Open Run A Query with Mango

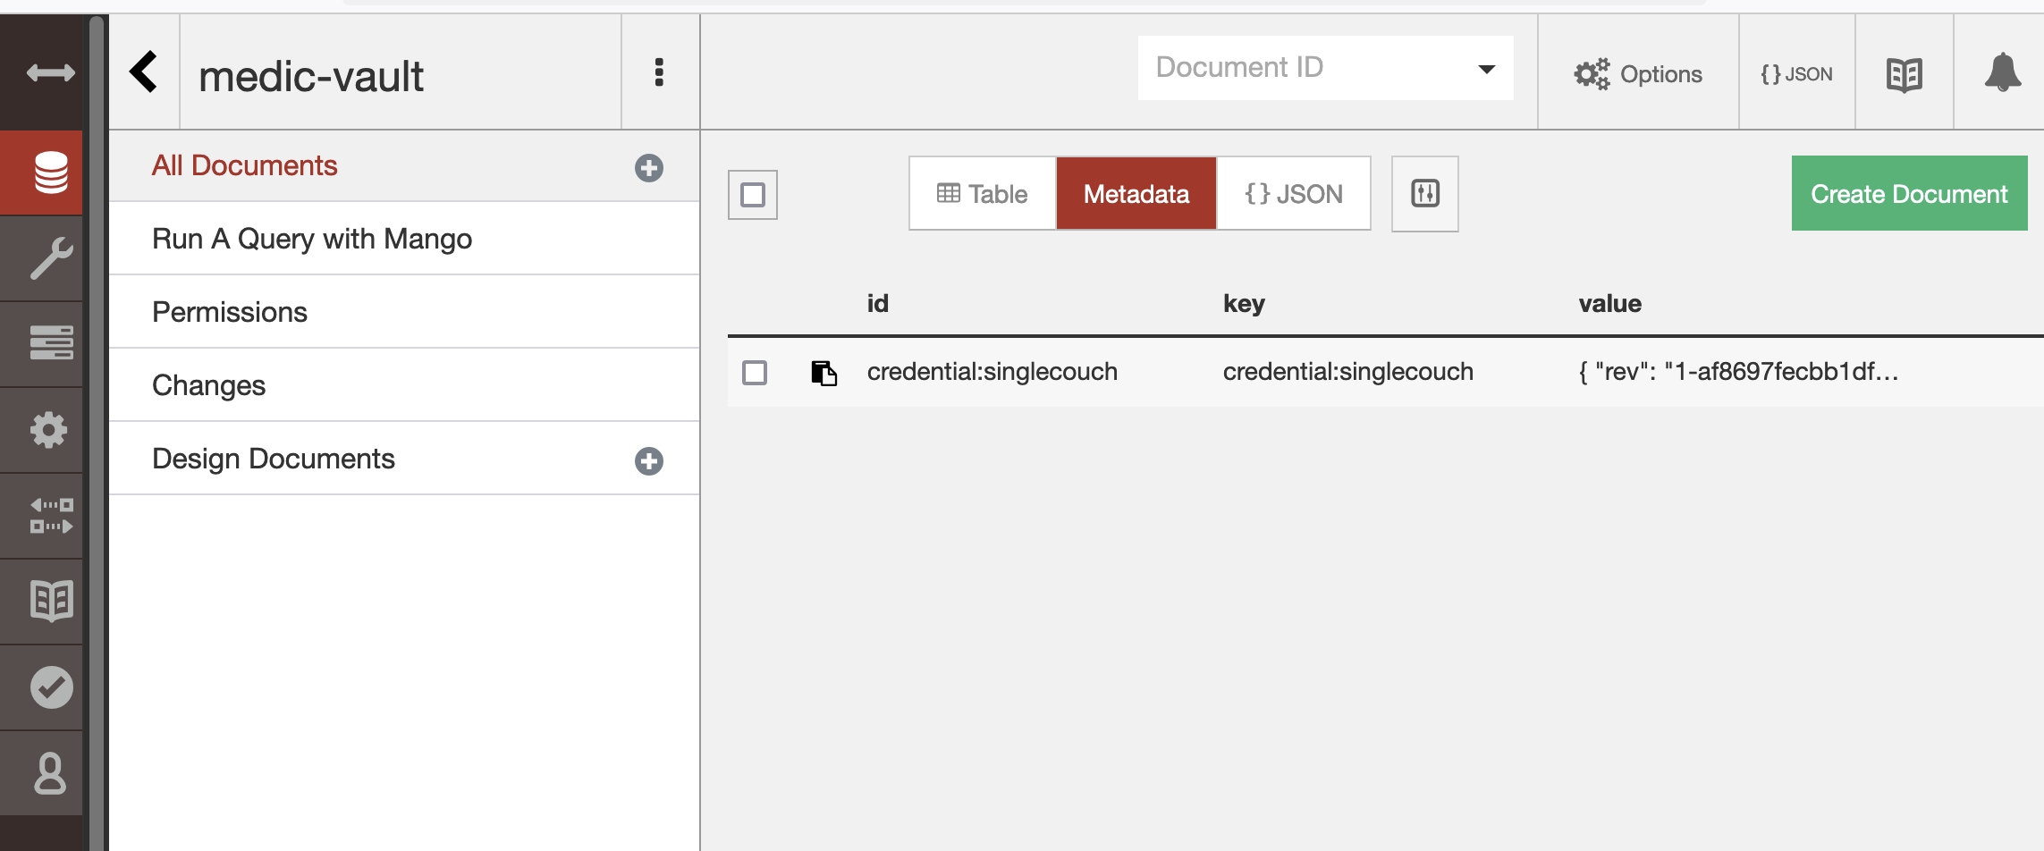tap(312, 238)
